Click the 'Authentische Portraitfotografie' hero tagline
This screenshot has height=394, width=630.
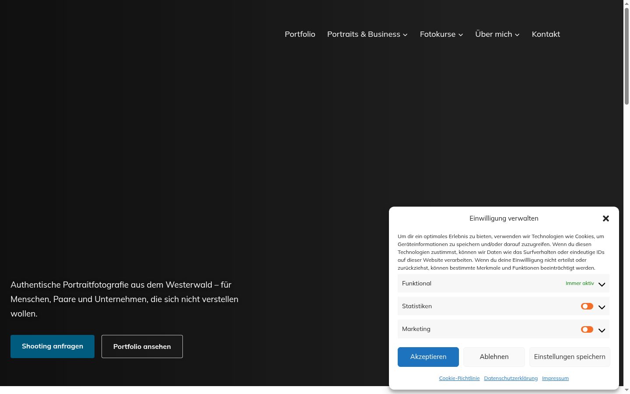[x=125, y=299]
